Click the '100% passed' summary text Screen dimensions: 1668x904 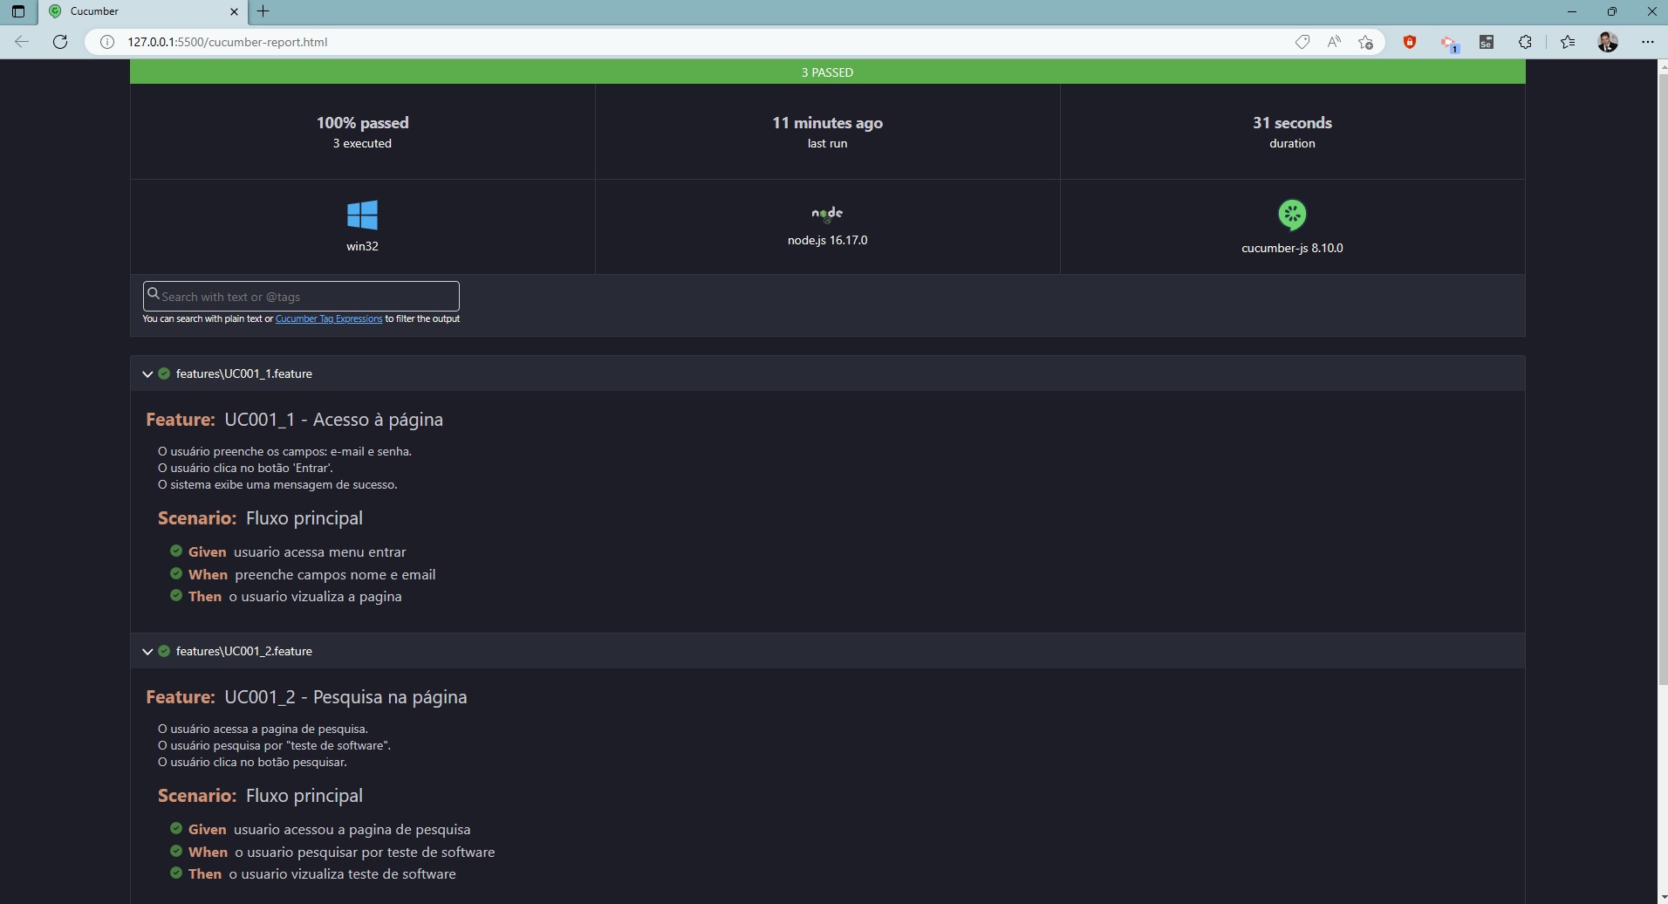coord(362,123)
